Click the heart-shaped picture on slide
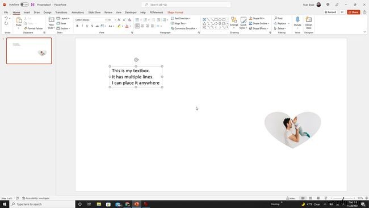 [292, 130]
